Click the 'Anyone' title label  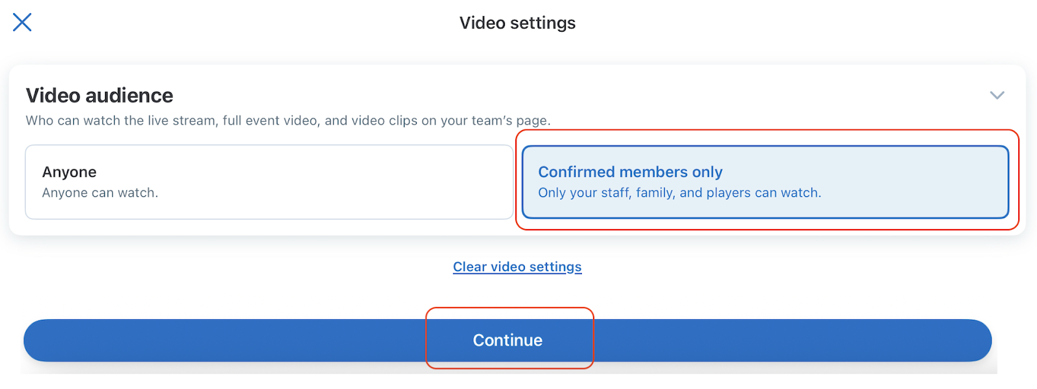(69, 172)
